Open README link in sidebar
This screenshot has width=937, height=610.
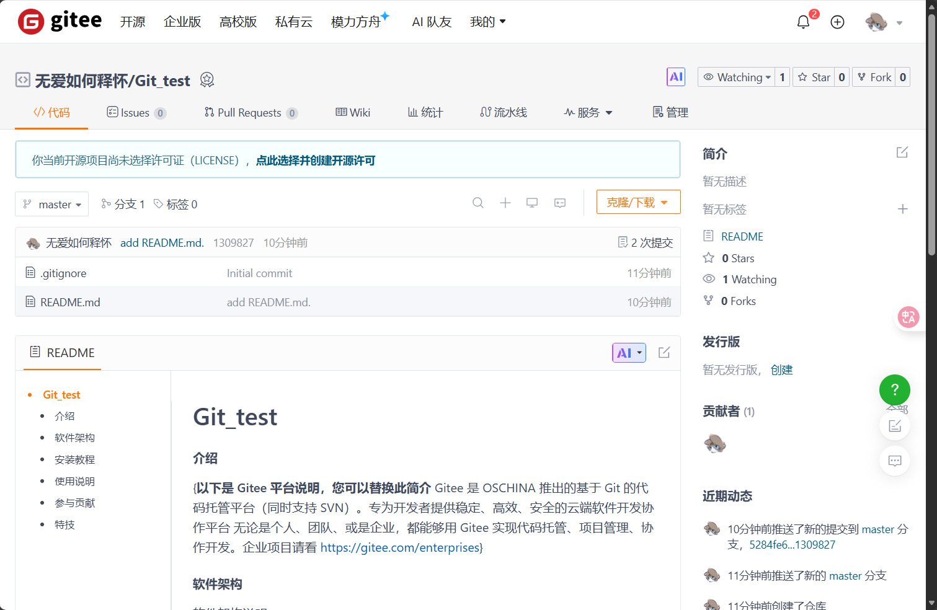742,236
